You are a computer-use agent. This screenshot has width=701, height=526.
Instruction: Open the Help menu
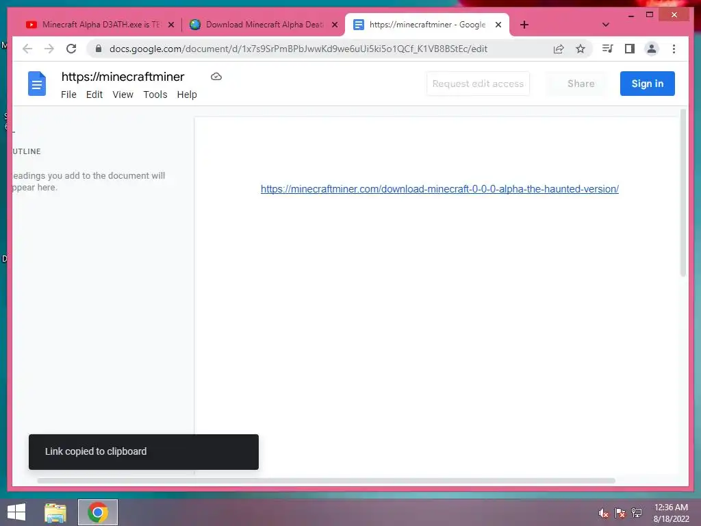click(x=187, y=95)
